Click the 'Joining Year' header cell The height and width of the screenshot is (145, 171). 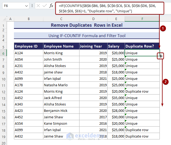93,46
